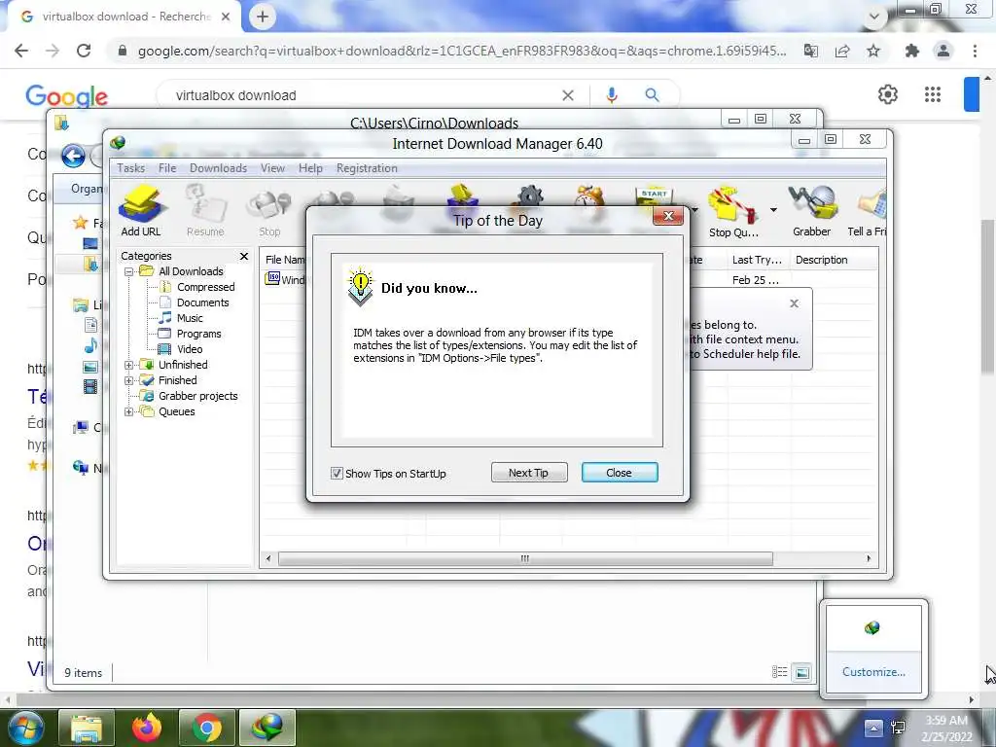Click the IDM tray icon in overflow popup
This screenshot has height=747, width=996.
coord(872,628)
